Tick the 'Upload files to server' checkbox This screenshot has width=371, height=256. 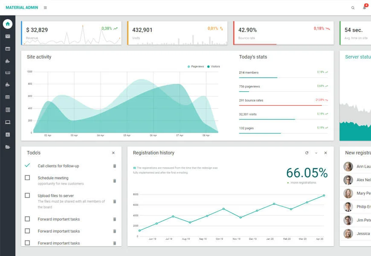coord(27,195)
